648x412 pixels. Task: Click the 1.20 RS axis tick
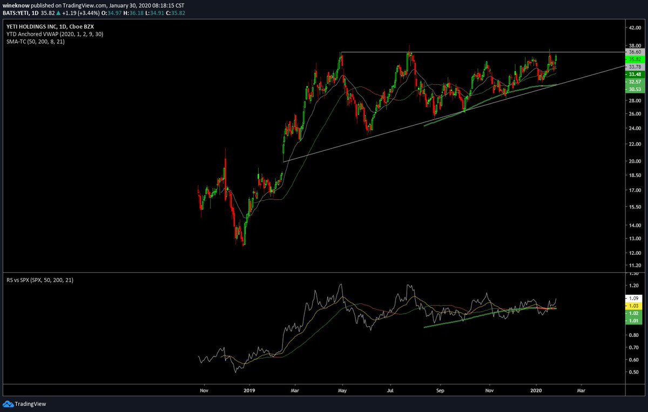point(633,285)
